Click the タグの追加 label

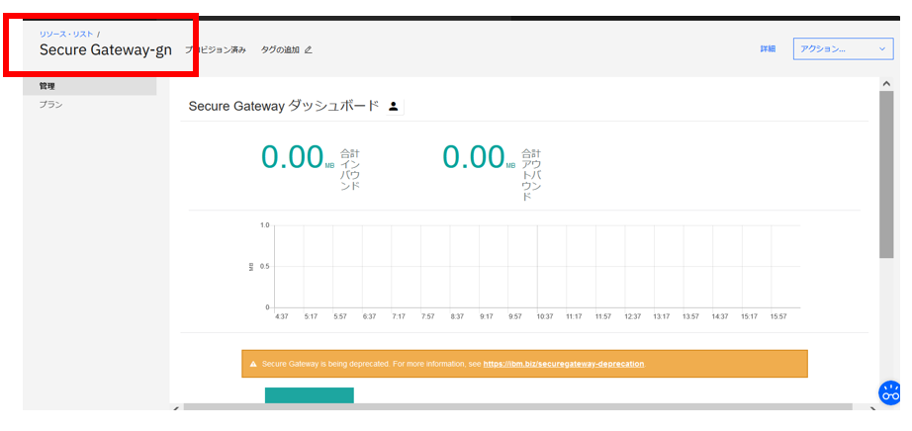tap(280, 50)
